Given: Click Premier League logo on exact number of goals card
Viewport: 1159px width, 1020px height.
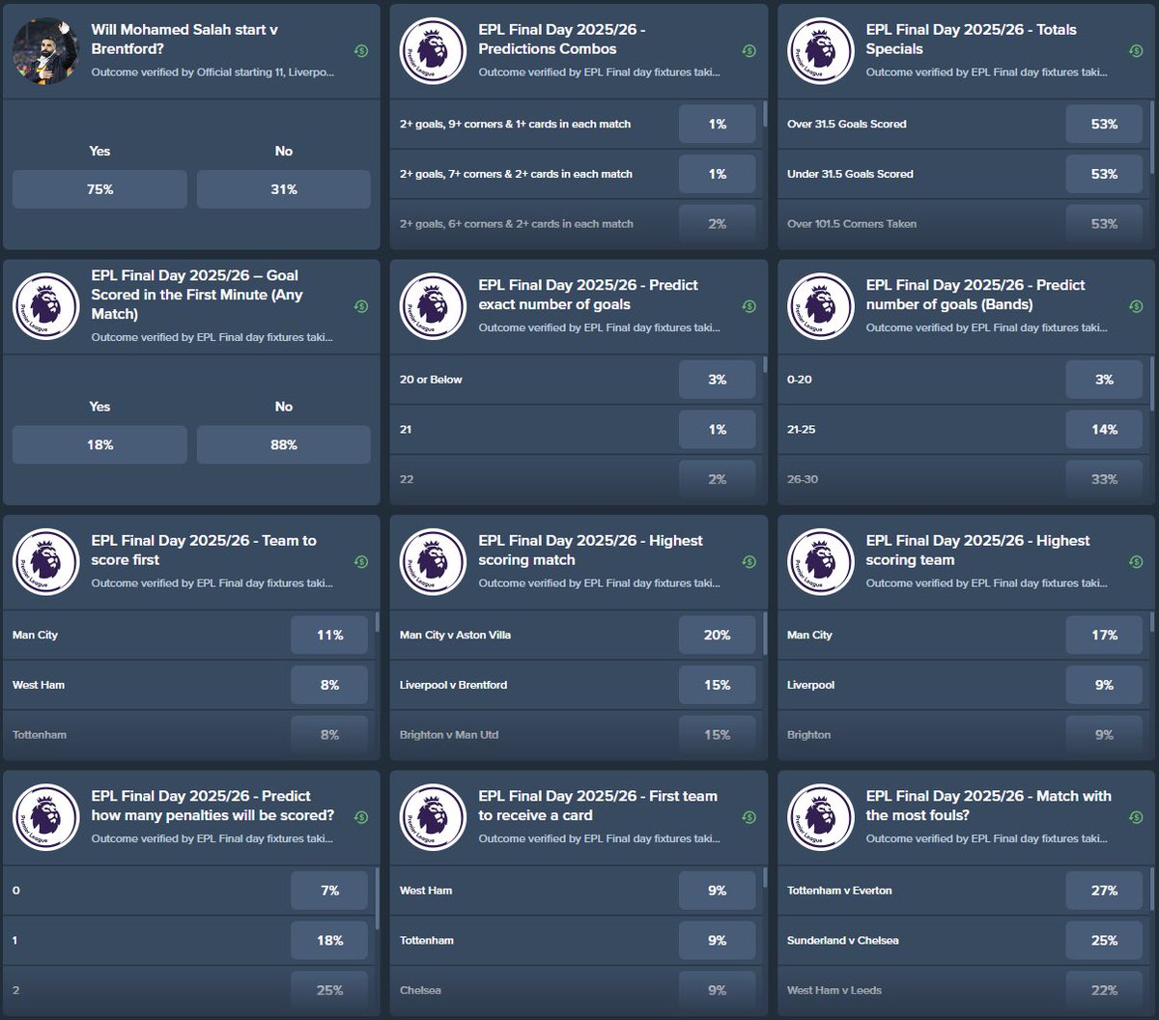Looking at the screenshot, I should (x=434, y=306).
